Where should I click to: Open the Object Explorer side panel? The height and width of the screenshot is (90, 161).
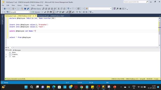click(3, 19)
